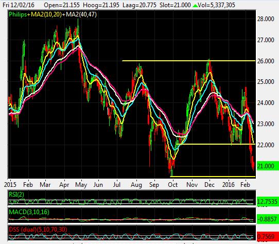Click the 28.000 price axis label
Image resolution: width=279 pixels, height=244 pixels.
tap(266, 19)
